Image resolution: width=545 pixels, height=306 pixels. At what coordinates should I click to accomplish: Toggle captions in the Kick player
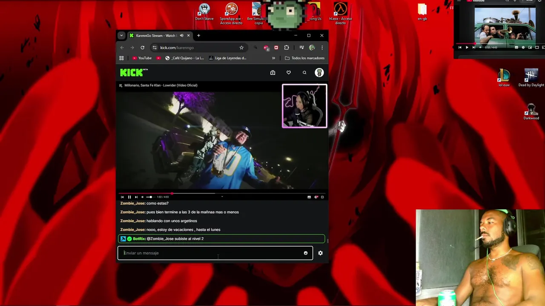309,197
